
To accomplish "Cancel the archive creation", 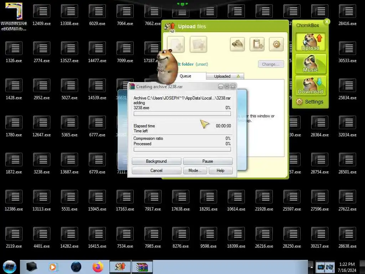I will [156, 170].
